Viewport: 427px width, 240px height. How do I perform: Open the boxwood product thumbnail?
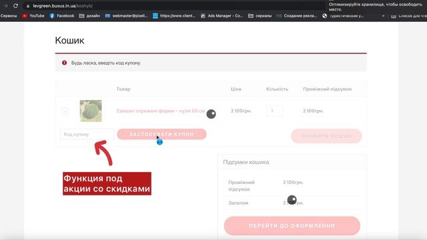(91, 111)
